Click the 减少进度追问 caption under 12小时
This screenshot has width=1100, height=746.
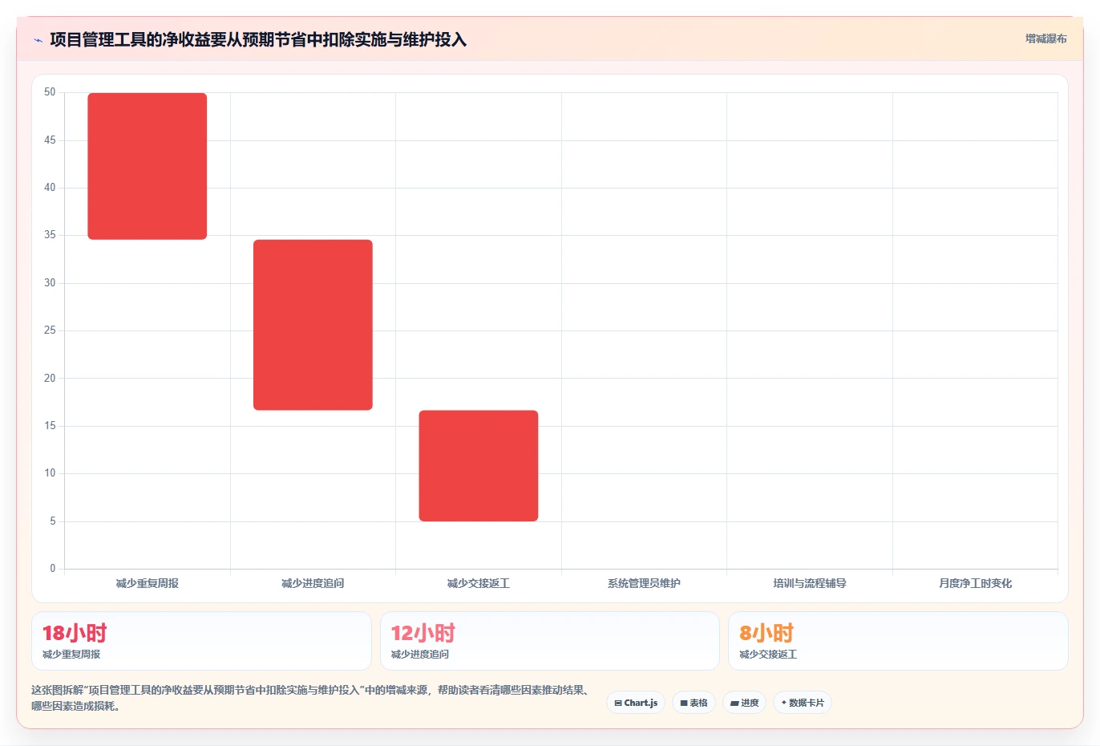pos(420,655)
